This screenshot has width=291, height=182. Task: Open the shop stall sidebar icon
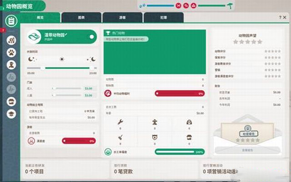[11, 101]
